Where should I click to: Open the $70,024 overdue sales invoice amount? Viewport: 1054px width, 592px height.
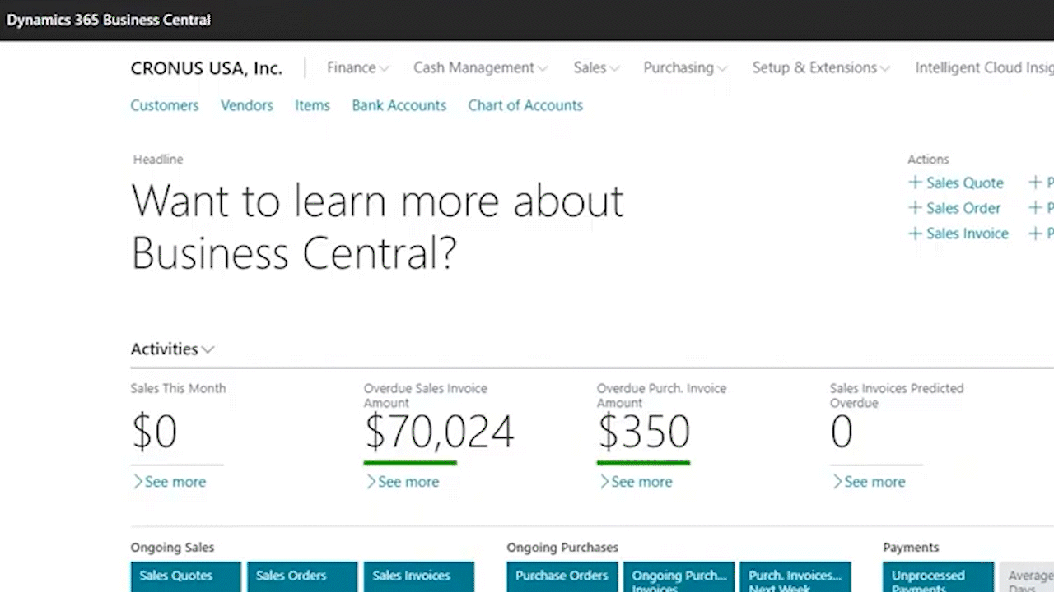click(x=440, y=432)
